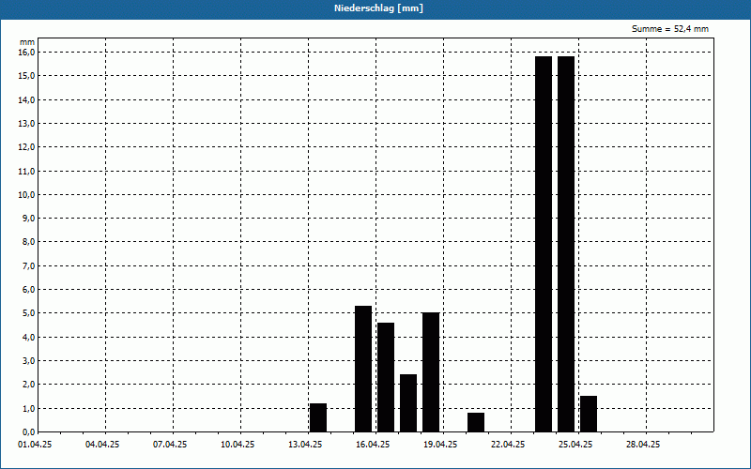The width and height of the screenshot is (751, 469).
Task: Click the "10.04.25" date label
Action: click(x=238, y=445)
